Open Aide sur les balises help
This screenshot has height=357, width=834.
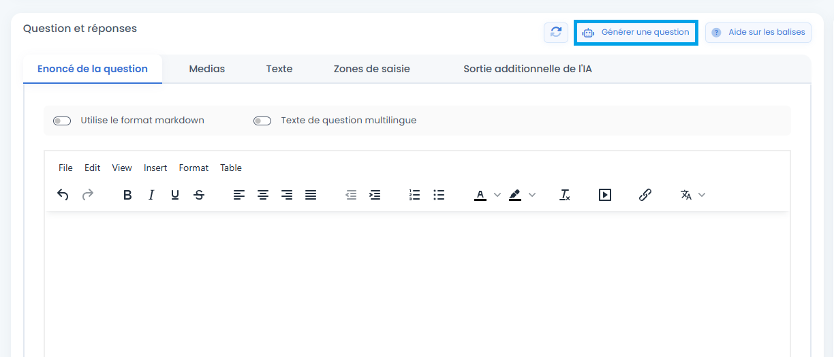758,32
